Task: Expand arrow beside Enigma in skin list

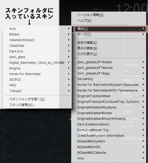Action: (x=69, y=68)
